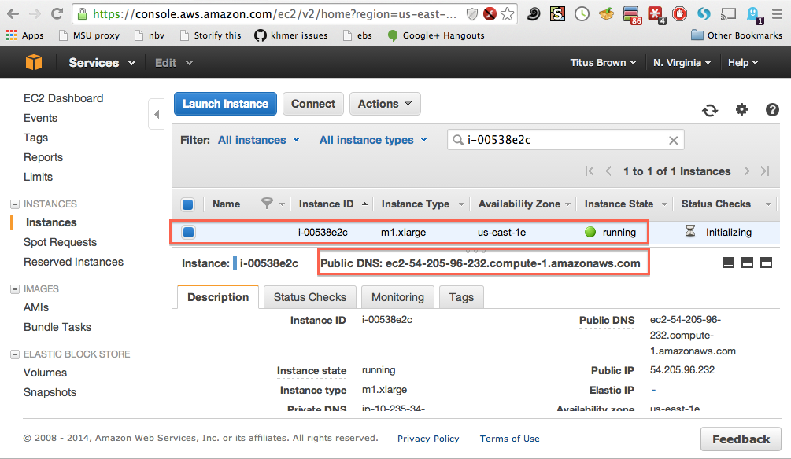This screenshot has width=791, height=459.
Task: Bookmark page with star icon
Action: [507, 14]
